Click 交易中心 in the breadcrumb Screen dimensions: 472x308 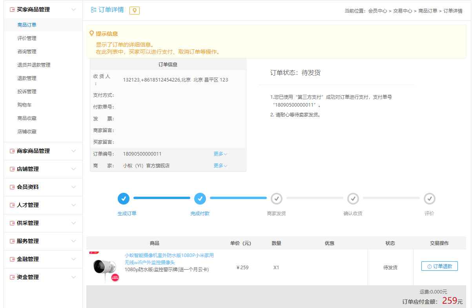click(x=403, y=11)
